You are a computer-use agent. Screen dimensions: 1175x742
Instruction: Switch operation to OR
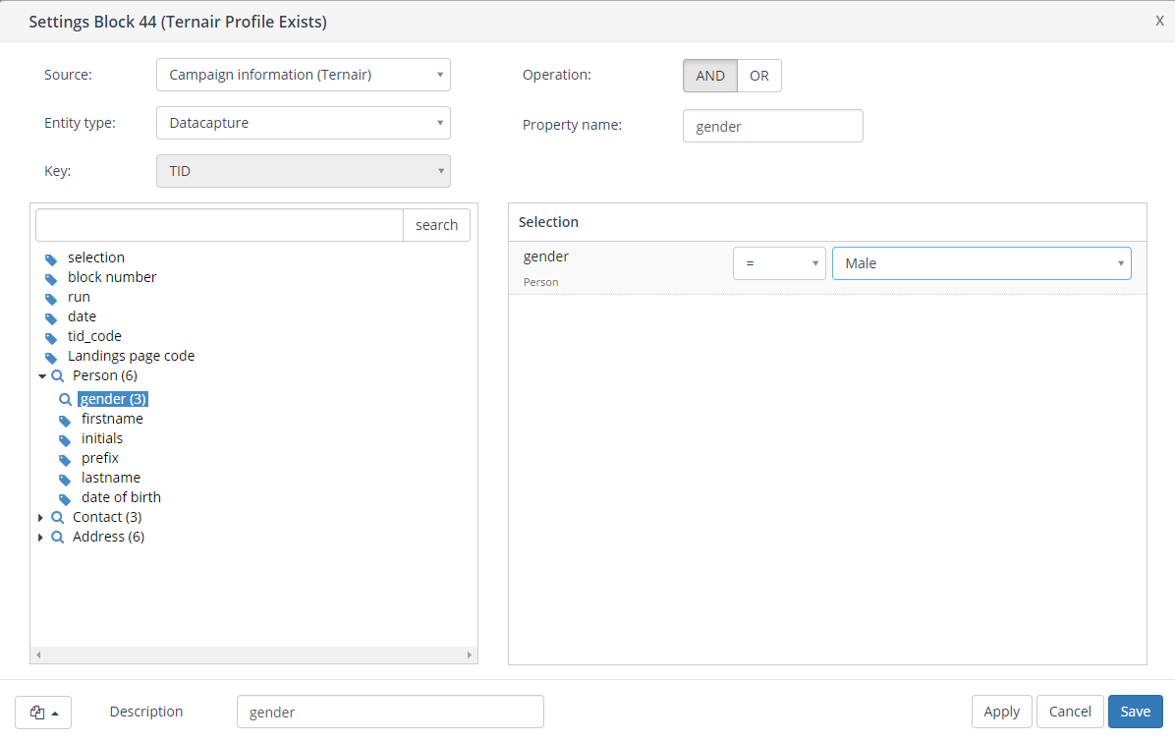coord(759,76)
